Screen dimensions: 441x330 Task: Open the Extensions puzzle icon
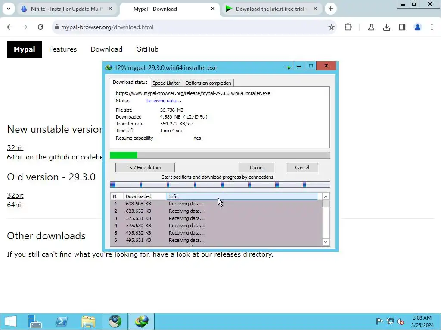click(x=348, y=27)
